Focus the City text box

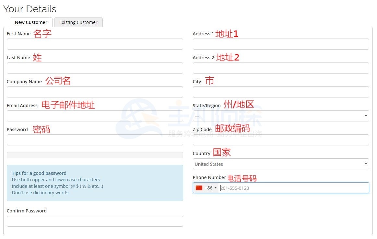pos(281,92)
